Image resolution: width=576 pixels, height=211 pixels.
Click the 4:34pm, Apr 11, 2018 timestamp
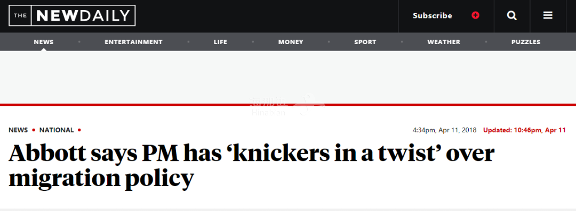pos(444,130)
